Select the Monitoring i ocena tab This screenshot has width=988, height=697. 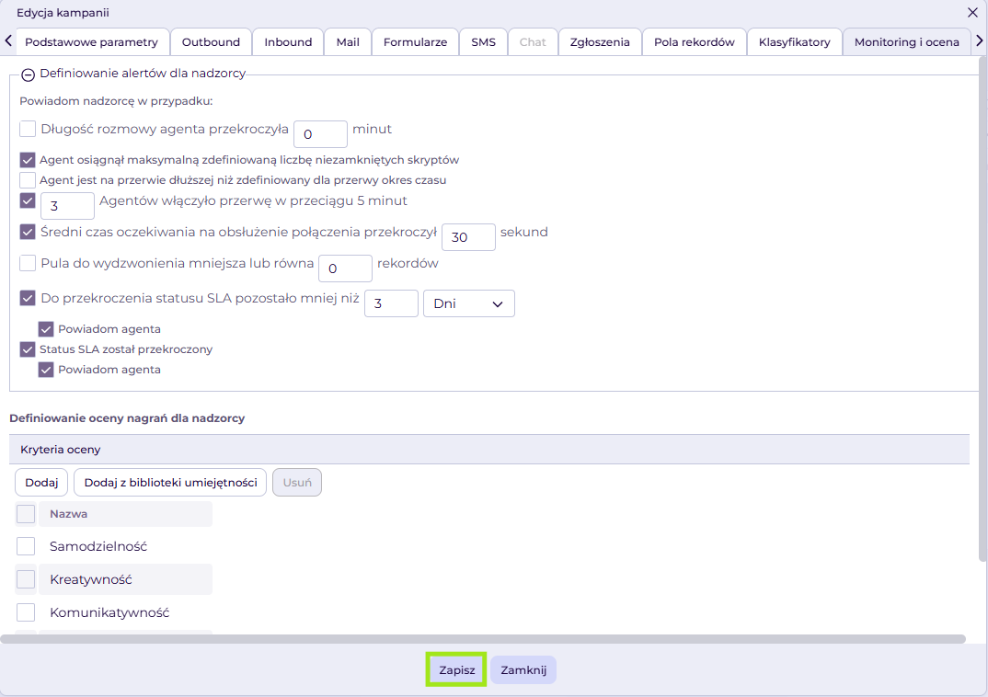(907, 42)
